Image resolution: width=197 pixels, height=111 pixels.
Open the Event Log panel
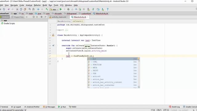(175, 107)
